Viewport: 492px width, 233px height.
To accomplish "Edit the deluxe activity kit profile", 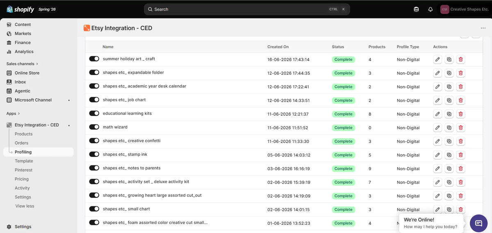I will (x=437, y=182).
